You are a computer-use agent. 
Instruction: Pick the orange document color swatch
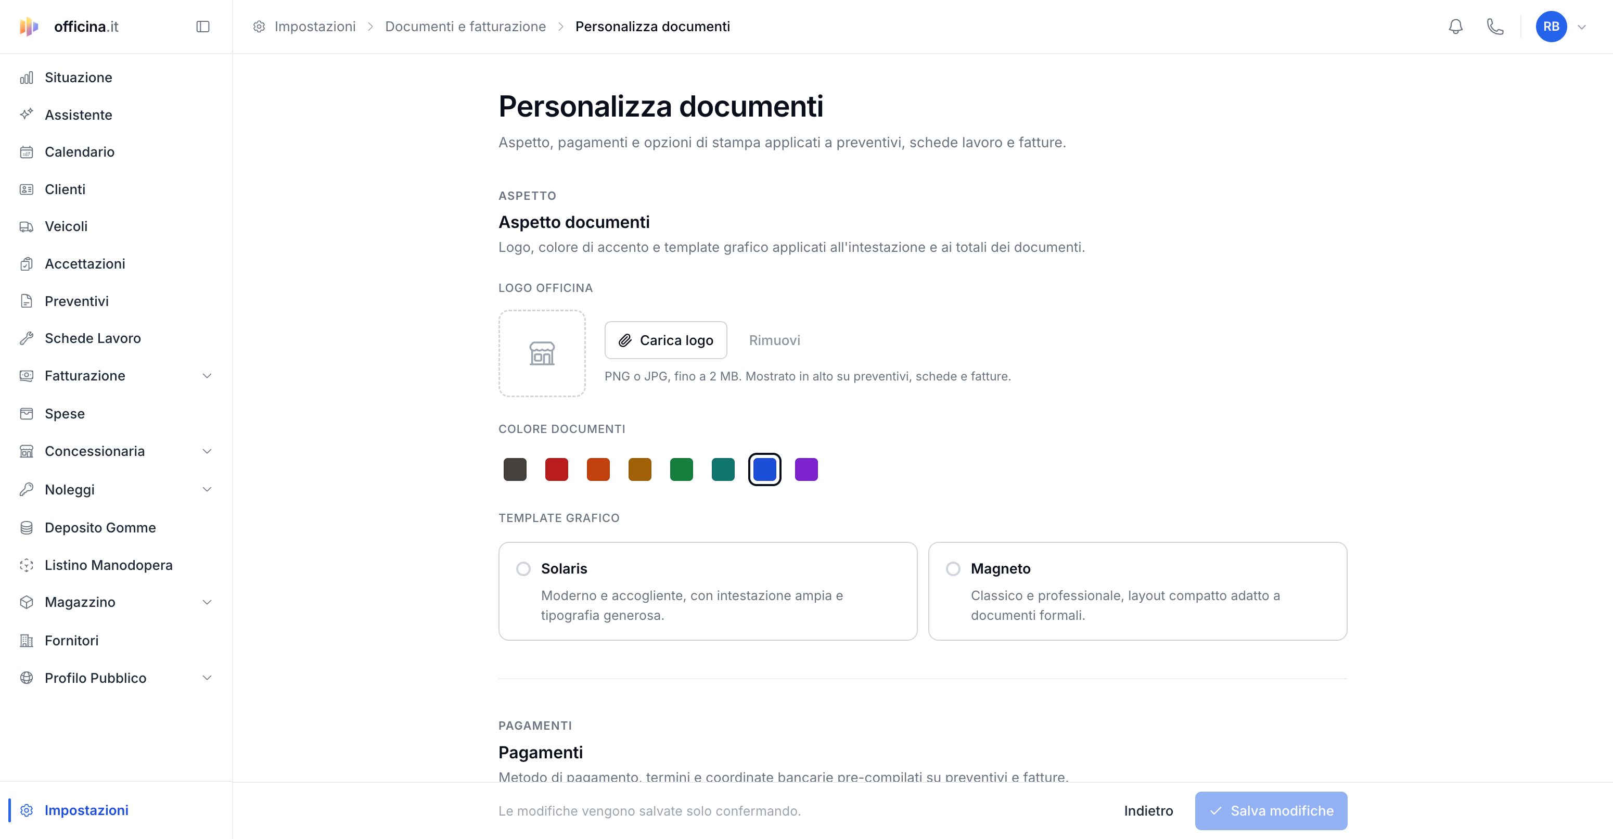click(x=598, y=469)
